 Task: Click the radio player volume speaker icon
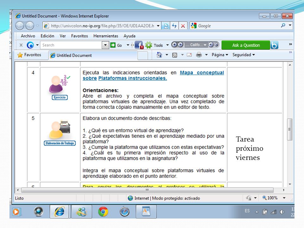click(x=211, y=45)
